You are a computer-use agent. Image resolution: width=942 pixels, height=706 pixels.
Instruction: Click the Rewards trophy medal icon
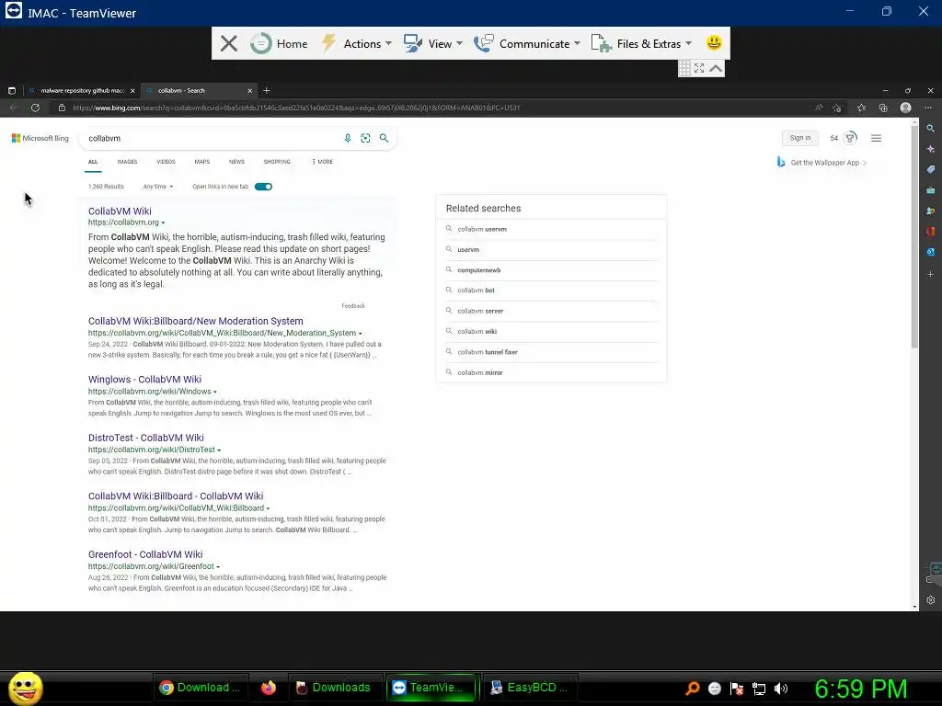850,138
